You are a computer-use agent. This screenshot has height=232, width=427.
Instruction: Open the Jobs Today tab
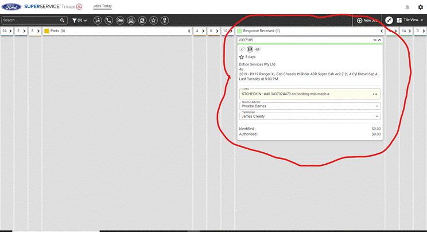pos(102,6)
